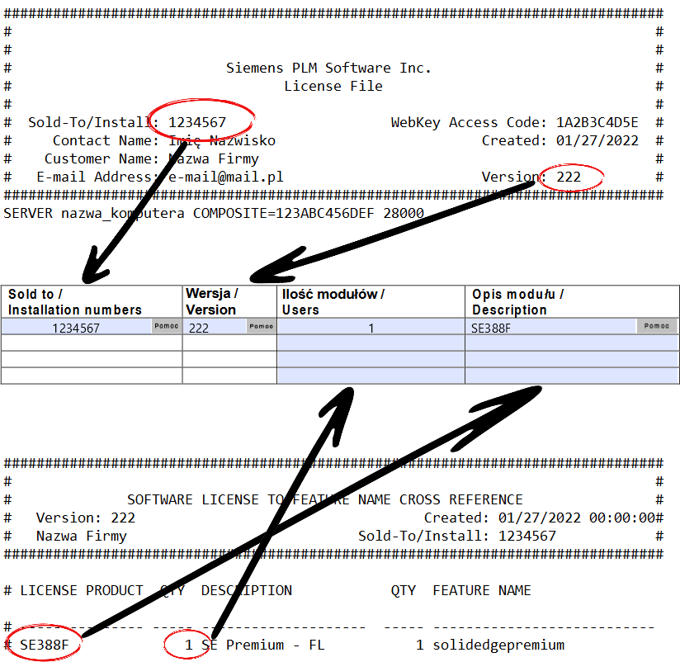Click the "Wersja / Version" column header

(229, 302)
